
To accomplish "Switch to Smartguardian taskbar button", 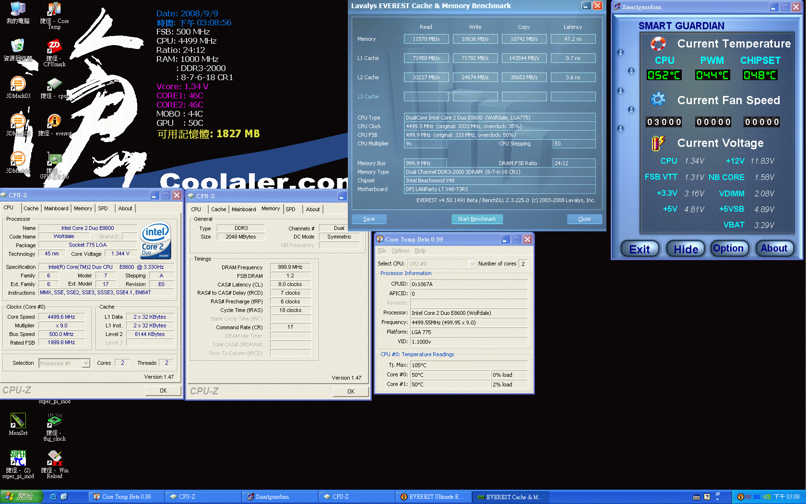I will [x=280, y=497].
